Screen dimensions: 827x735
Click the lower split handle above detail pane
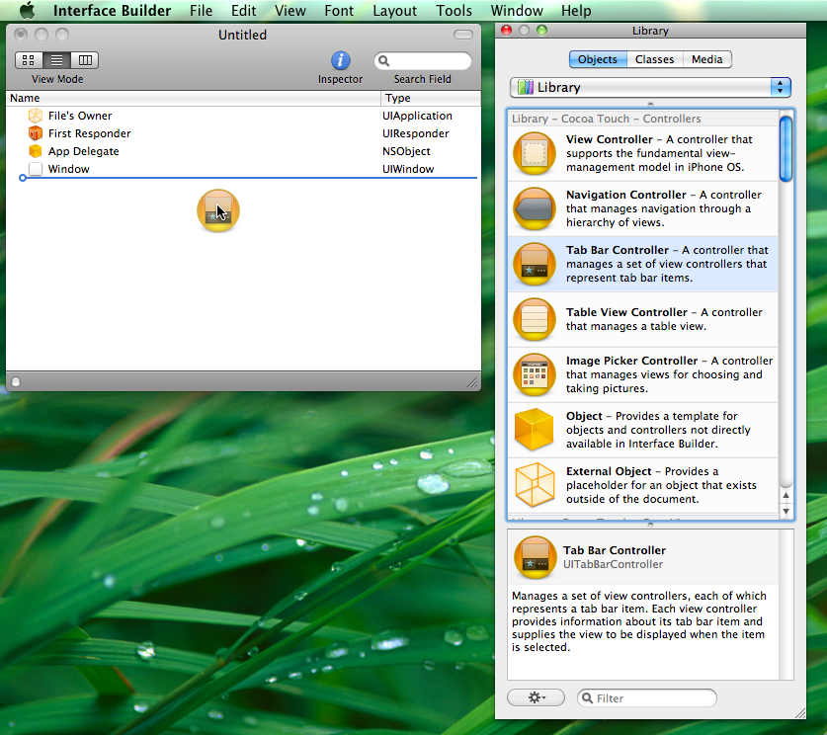tap(650, 525)
